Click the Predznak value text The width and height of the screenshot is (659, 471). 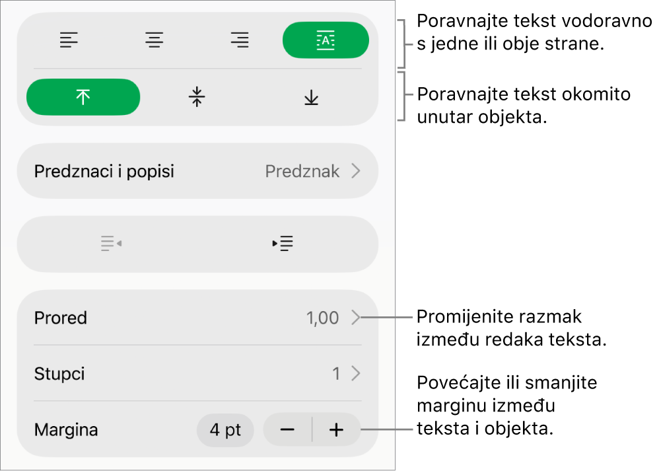point(302,171)
